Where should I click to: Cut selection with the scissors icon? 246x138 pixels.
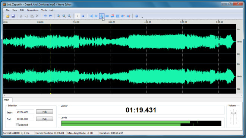[x=21, y=16]
